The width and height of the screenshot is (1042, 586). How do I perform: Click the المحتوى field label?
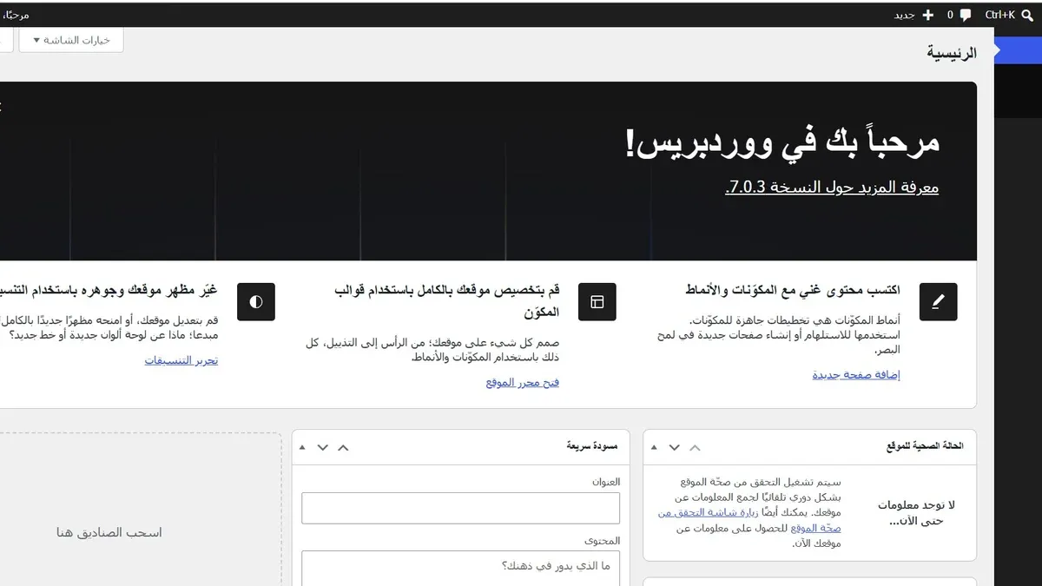point(603,540)
